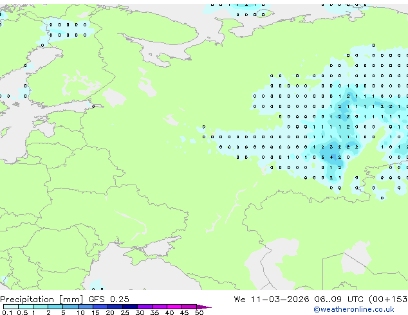Click the 'Precipitation [mm]' title text

(x=42, y=300)
